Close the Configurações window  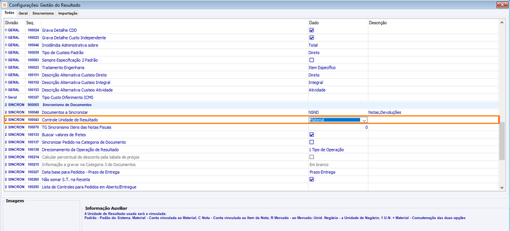click(x=502, y=5)
